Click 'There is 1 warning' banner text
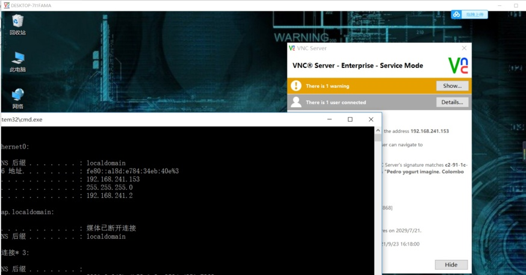Screen dimensions: 526x275 (x=327, y=86)
